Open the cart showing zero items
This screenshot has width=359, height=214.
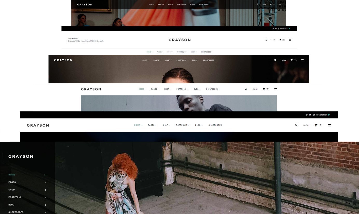click(282, 40)
